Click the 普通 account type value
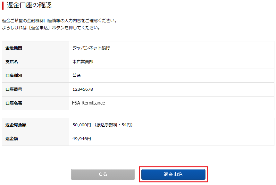This screenshot has width=276, height=185. coord(77,76)
